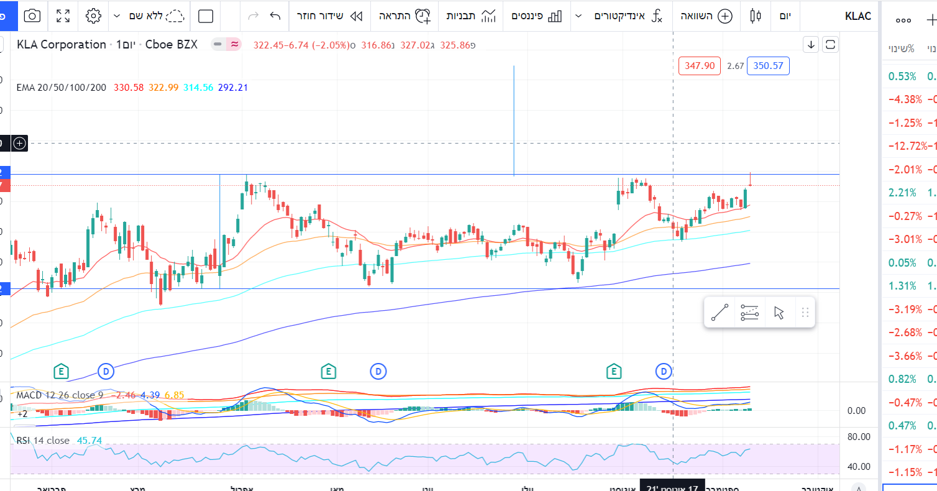Click the dividend D marker near March
The width and height of the screenshot is (937, 491).
(x=106, y=372)
